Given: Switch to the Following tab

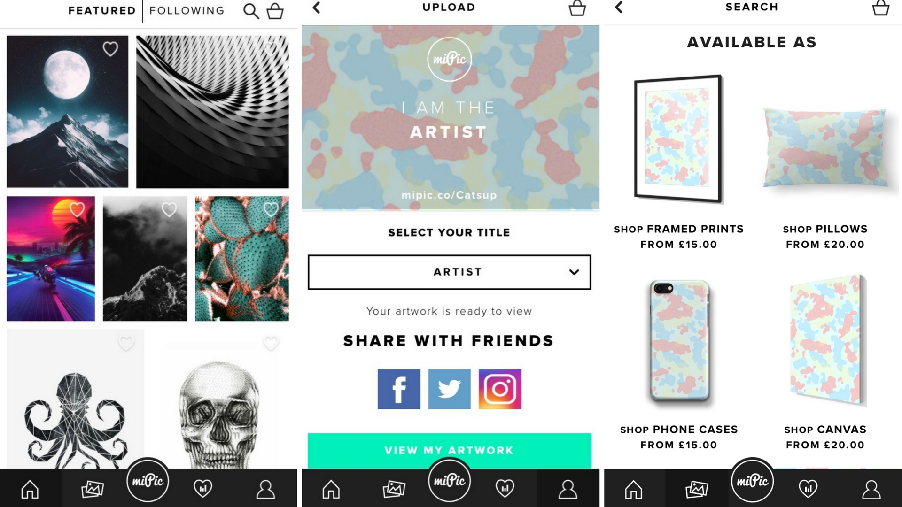Looking at the screenshot, I should [x=187, y=10].
